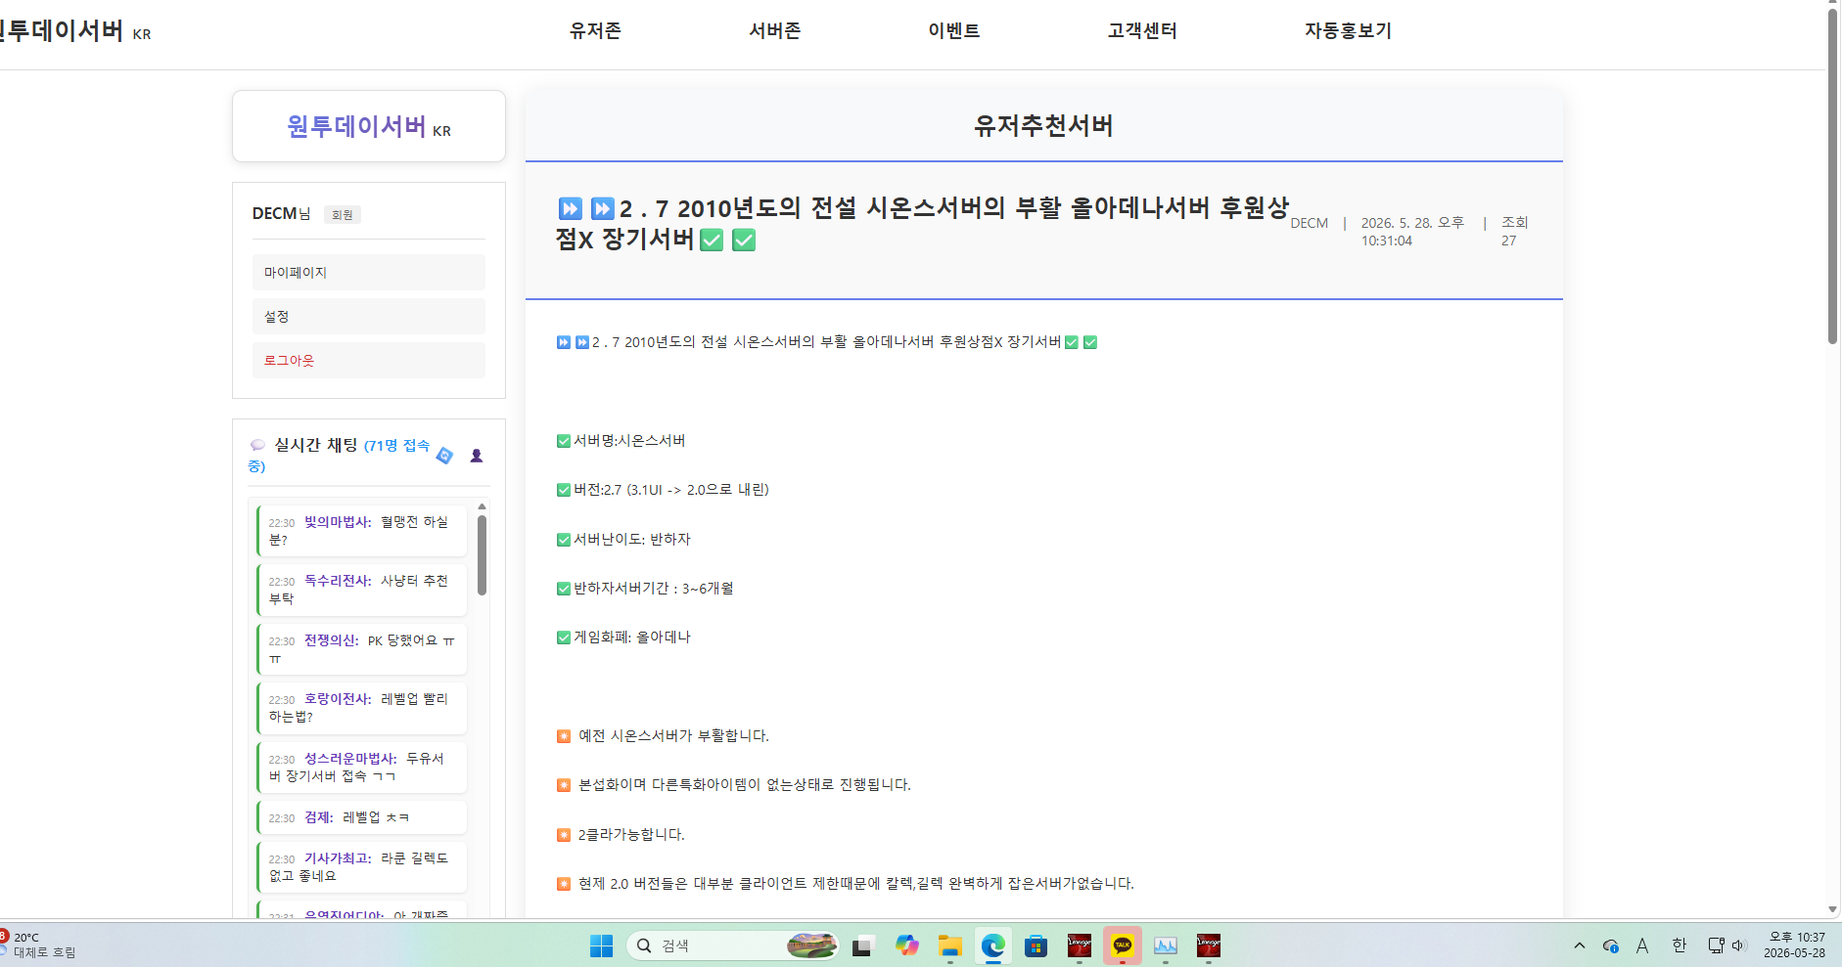Show hidden system tray icons

tap(1579, 945)
